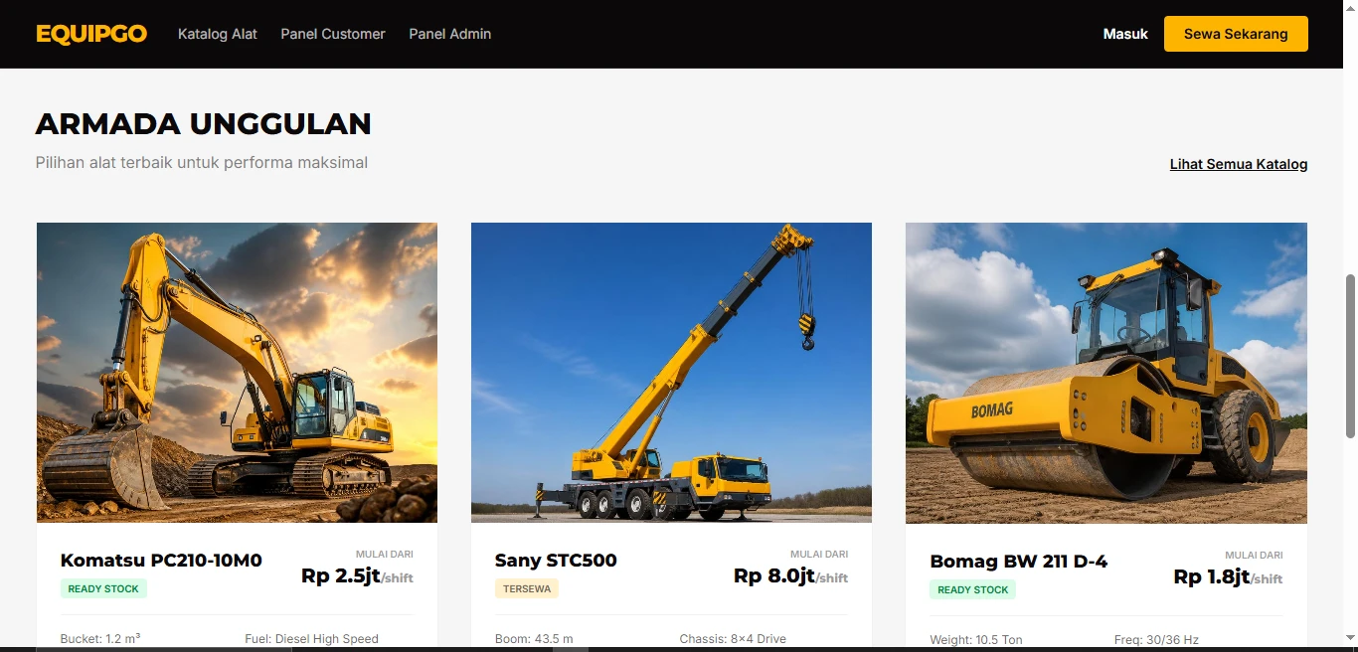Click the Pilihan alat terbaik subtitle
This screenshot has width=1358, height=652.
pyautogui.click(x=202, y=162)
